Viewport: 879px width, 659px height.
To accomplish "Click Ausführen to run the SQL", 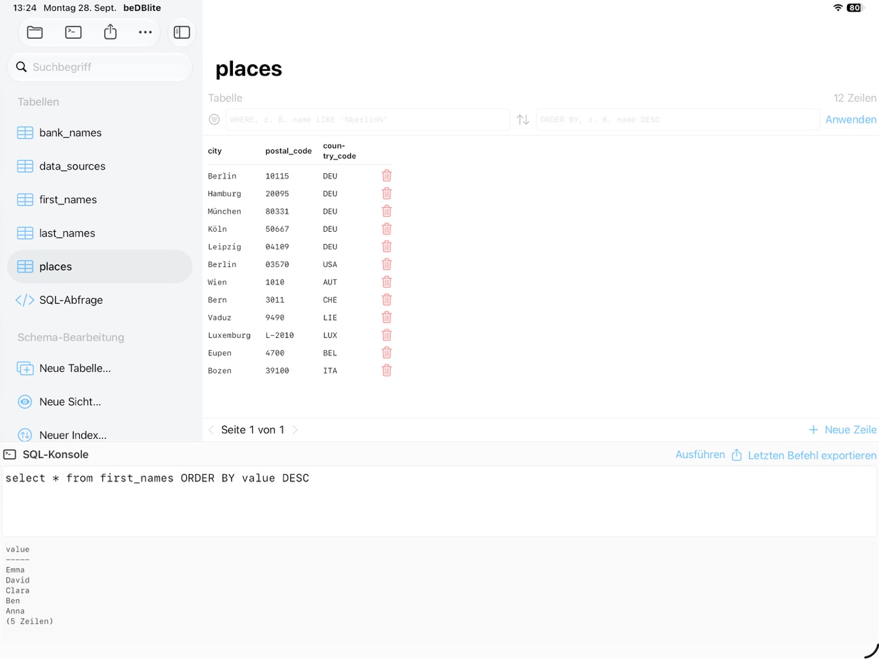I will [x=700, y=455].
